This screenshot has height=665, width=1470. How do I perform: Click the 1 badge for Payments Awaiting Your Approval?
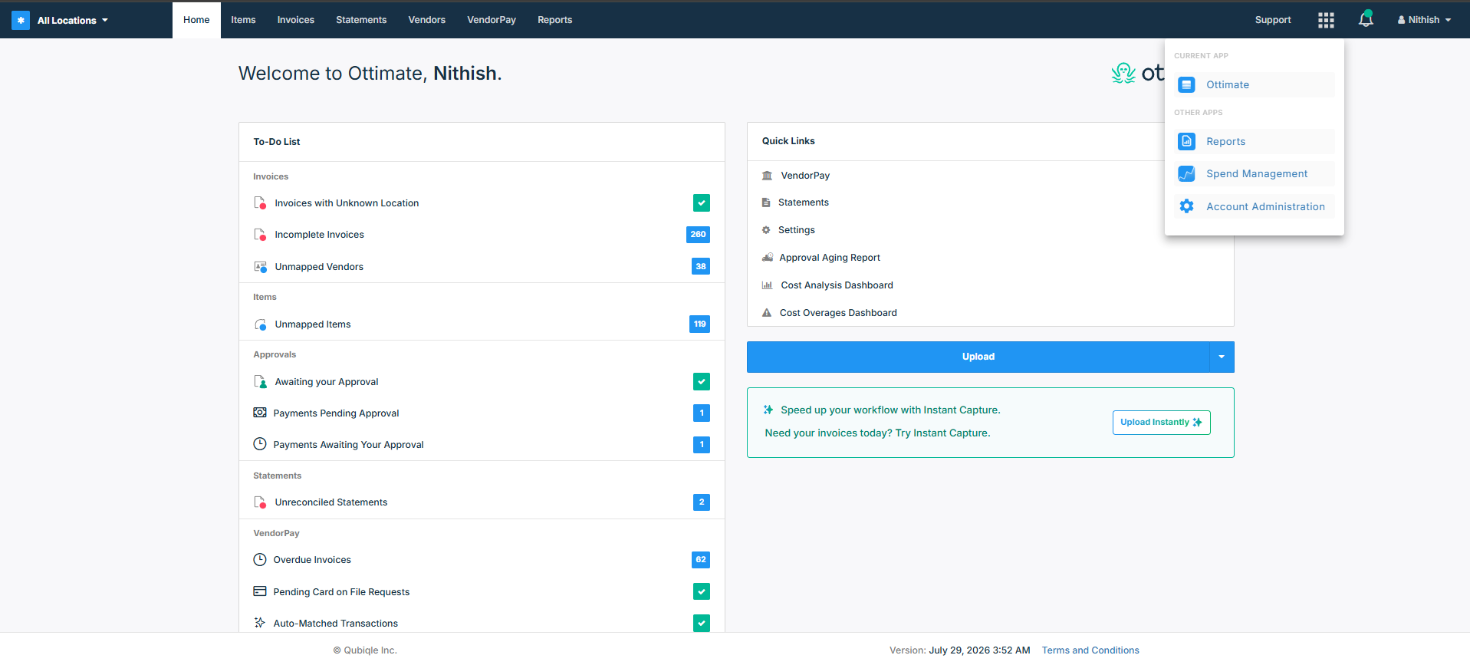click(x=702, y=444)
